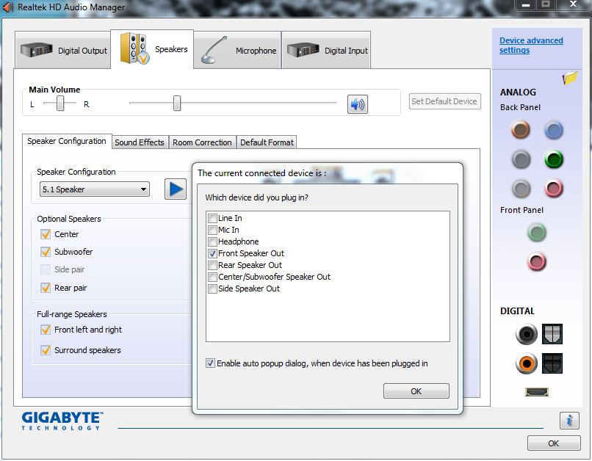Image resolution: width=592 pixels, height=461 pixels.
Task: Click the green front panel jack
Action: click(536, 233)
